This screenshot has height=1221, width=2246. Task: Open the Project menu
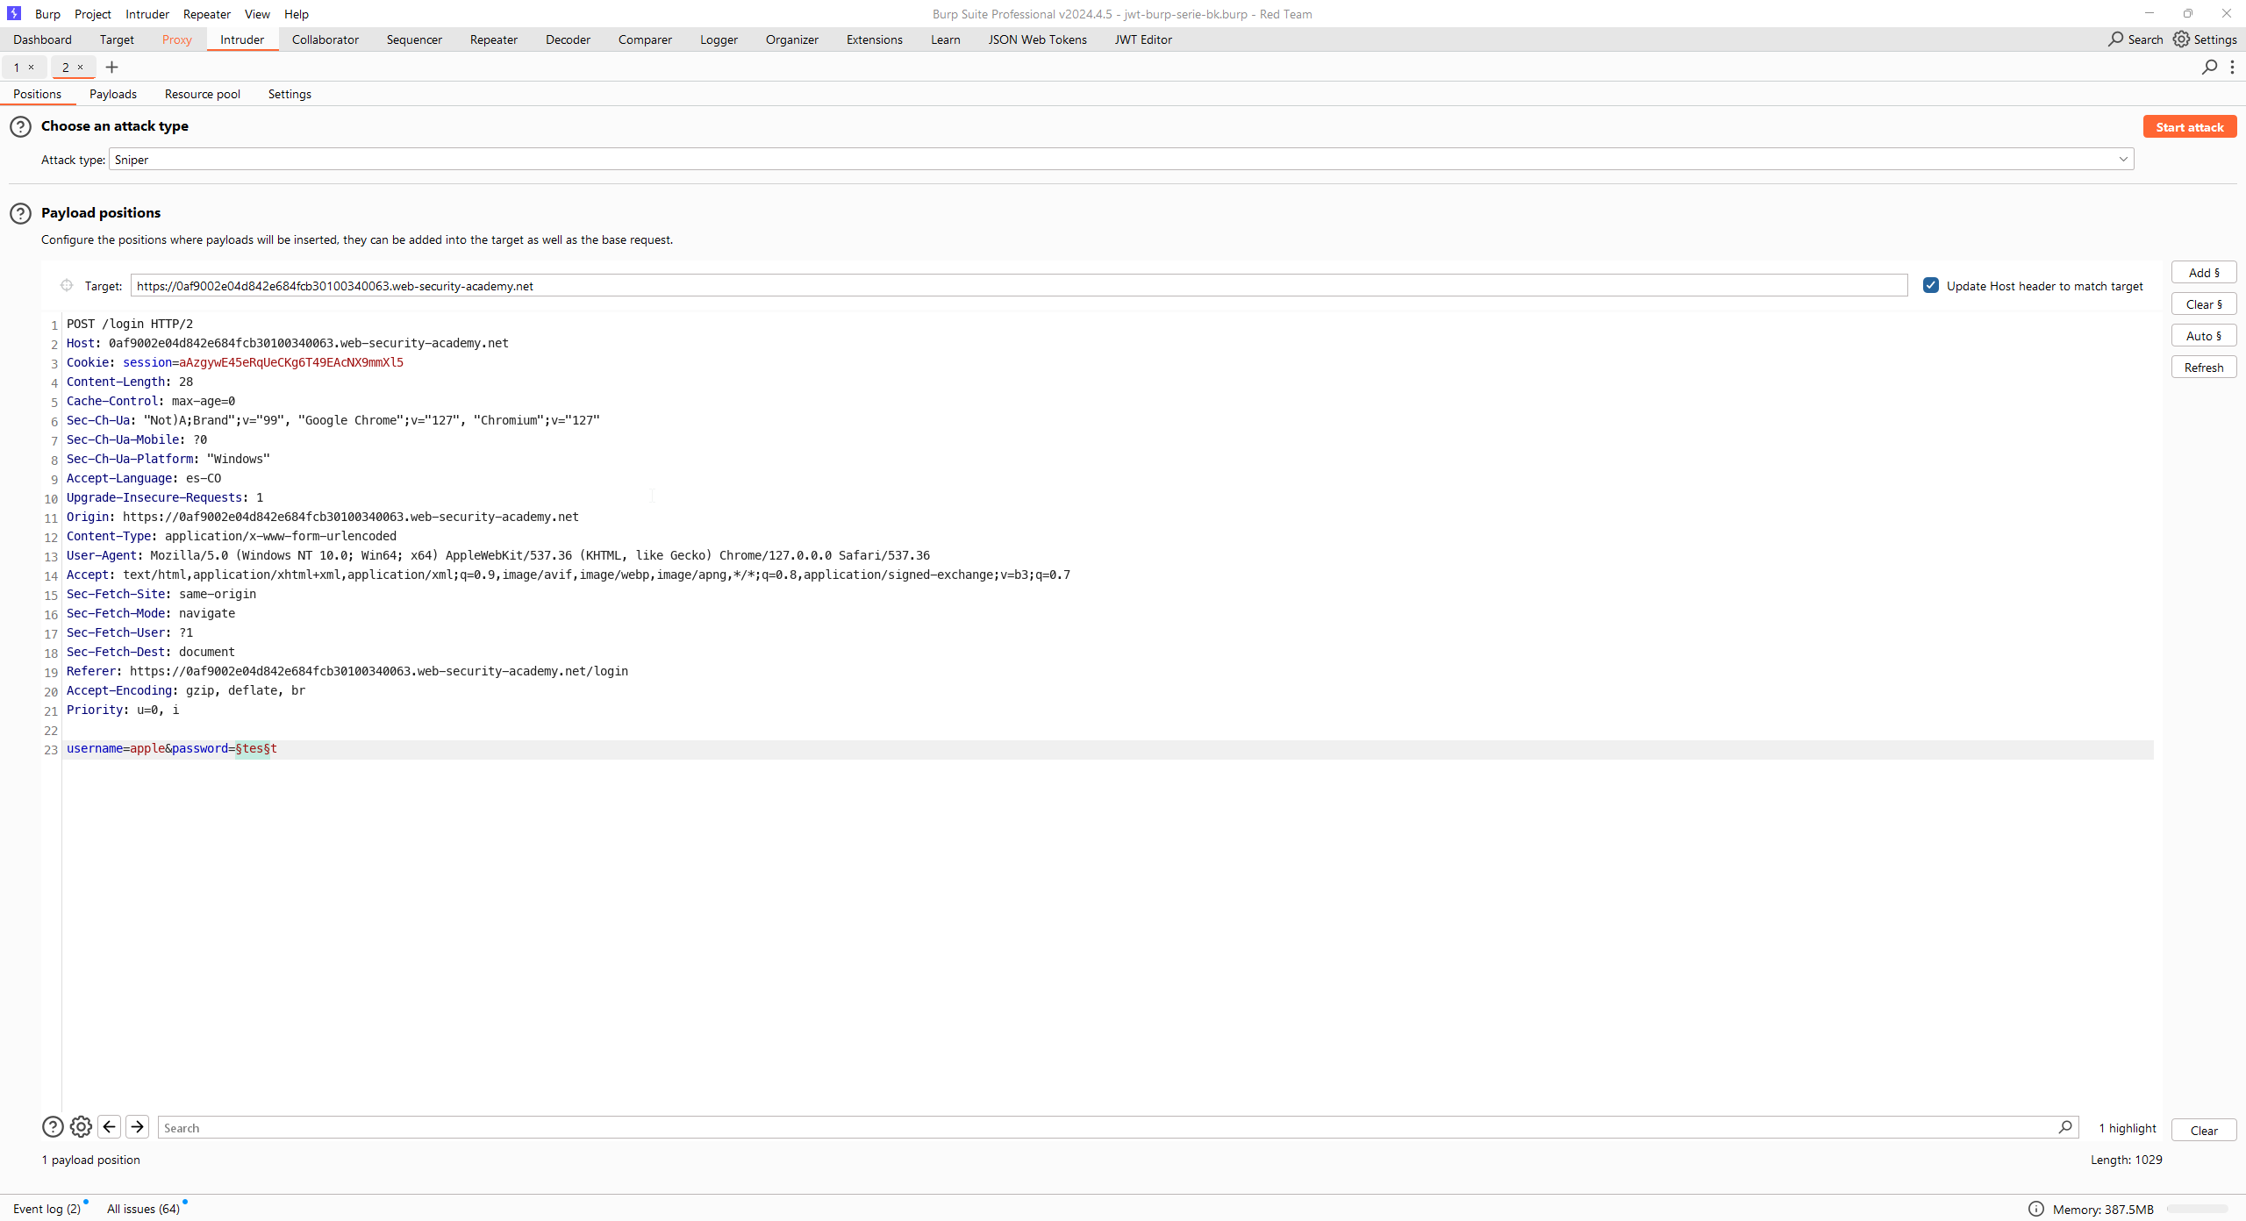click(x=93, y=14)
